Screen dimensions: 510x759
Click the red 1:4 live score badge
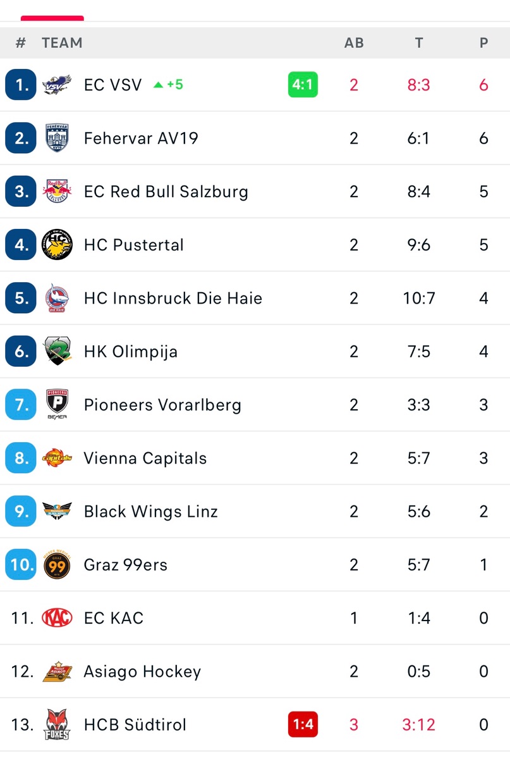coord(303,725)
